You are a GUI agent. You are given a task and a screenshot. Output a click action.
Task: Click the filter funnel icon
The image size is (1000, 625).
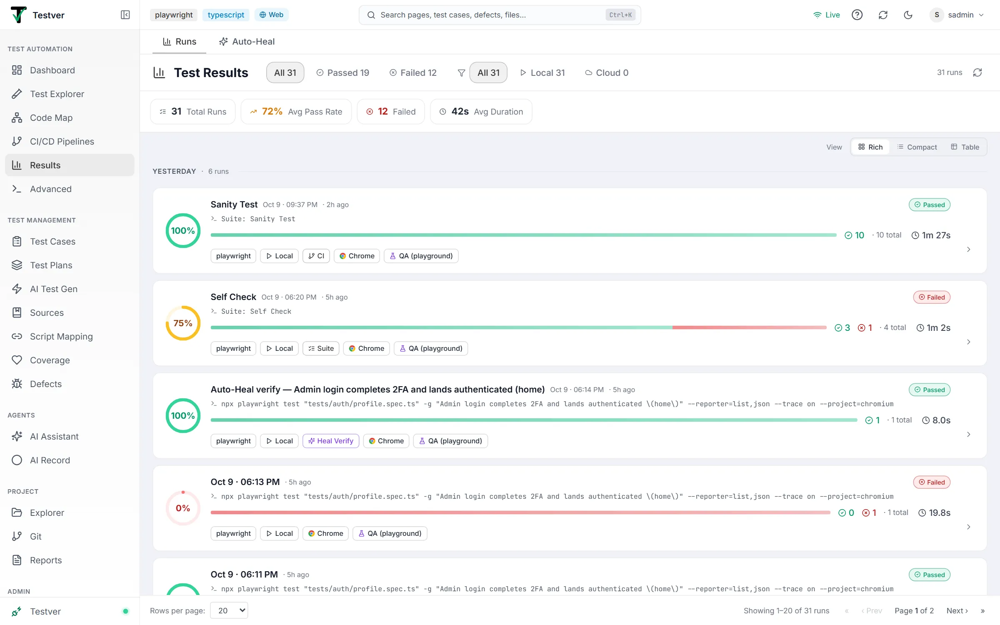click(461, 73)
